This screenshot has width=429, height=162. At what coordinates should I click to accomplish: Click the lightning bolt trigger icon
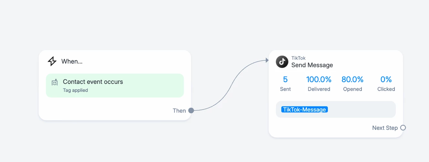tap(52, 61)
